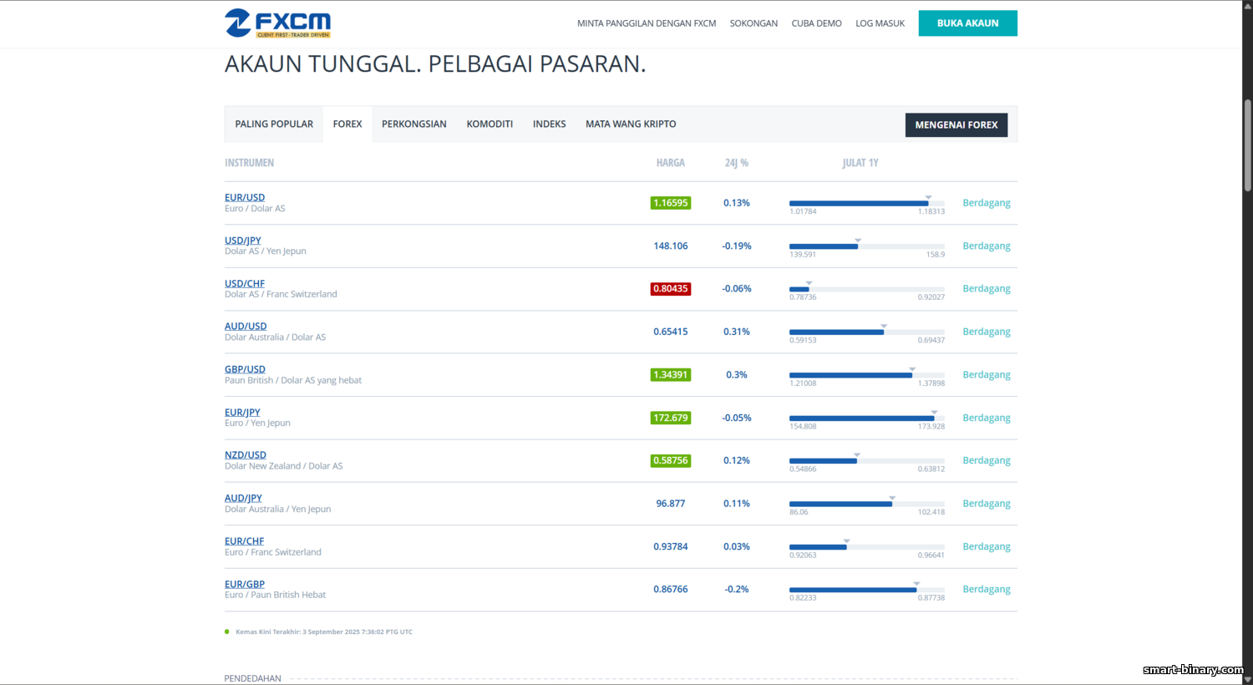Click the page vertical scrollbar
Image resolution: width=1253 pixels, height=685 pixels.
point(1247,146)
